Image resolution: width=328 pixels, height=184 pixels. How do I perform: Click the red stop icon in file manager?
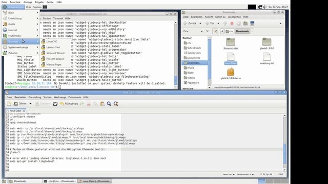point(232,24)
